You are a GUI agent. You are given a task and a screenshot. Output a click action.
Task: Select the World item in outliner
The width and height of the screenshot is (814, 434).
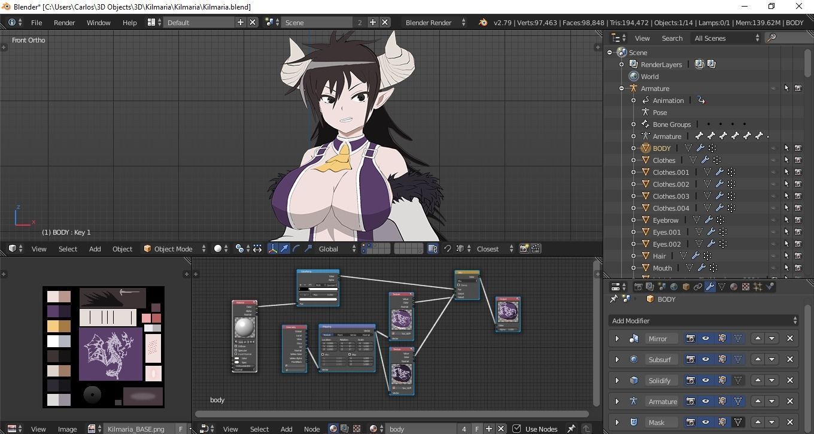pos(649,76)
